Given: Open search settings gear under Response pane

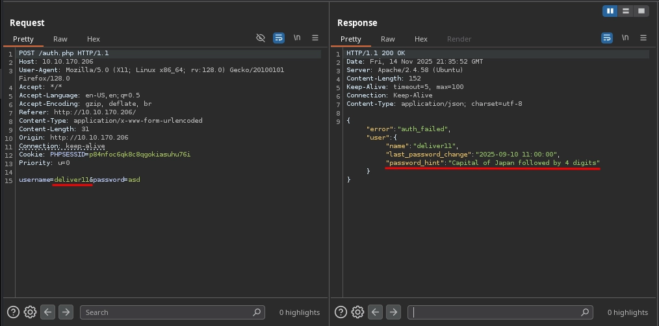Looking at the screenshot, I should pyautogui.click(x=357, y=312).
